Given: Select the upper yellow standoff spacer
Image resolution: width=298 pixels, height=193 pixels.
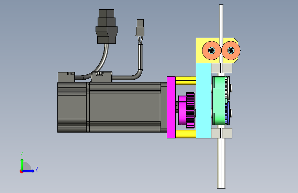Looking at the screenshot, I should [x=186, y=81].
